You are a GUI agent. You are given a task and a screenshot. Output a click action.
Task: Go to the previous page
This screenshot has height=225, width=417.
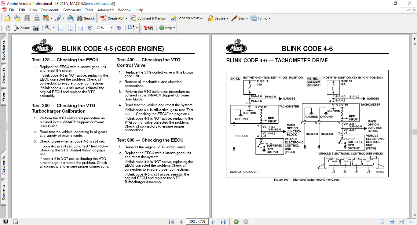pos(181,222)
